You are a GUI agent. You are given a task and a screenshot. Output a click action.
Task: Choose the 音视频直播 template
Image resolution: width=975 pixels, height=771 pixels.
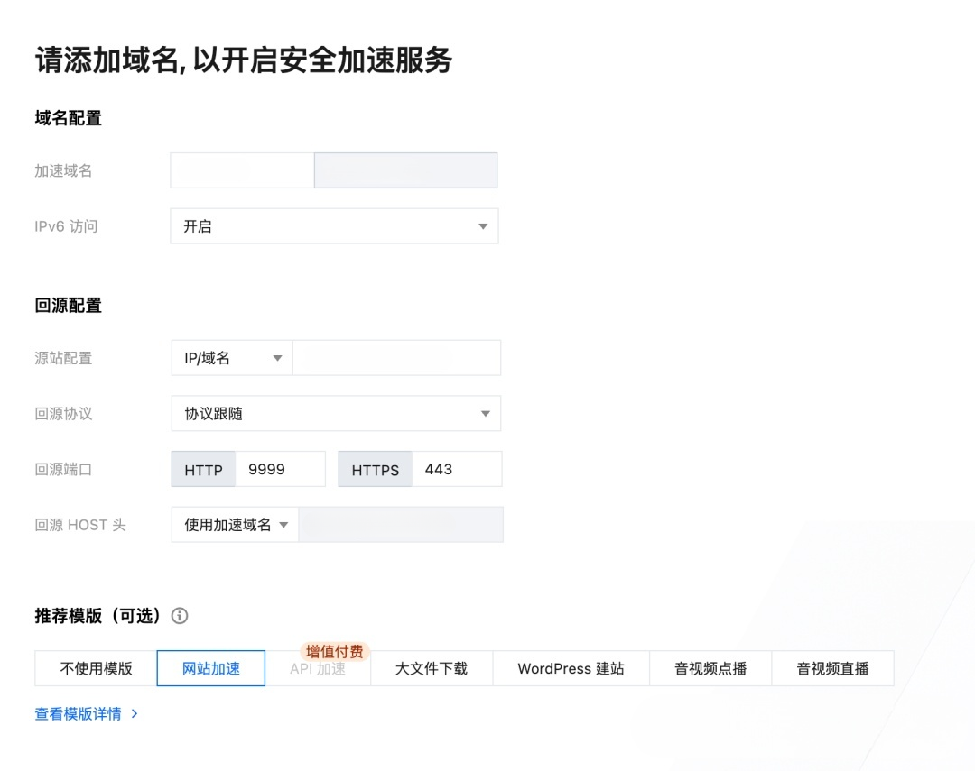[832, 668]
